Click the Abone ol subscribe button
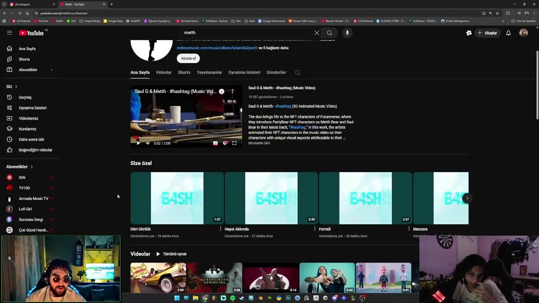 [188, 58]
